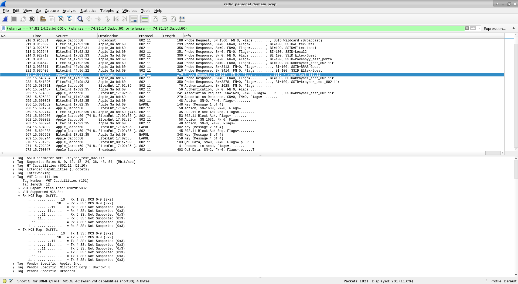Collapse the Rx MCS Map node

point(19,196)
